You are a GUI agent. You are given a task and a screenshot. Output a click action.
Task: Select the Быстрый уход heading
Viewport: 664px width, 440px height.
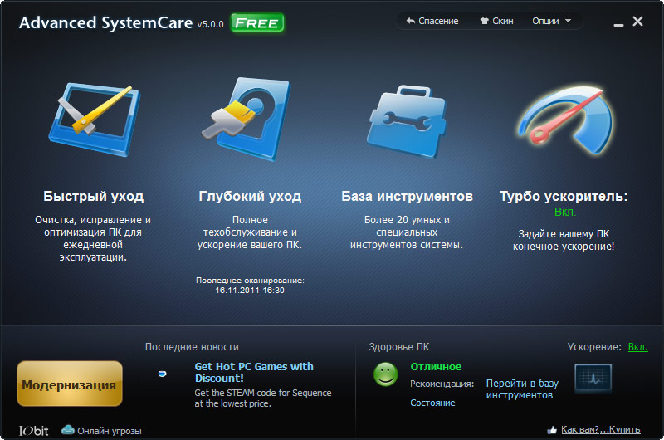pos(93,196)
